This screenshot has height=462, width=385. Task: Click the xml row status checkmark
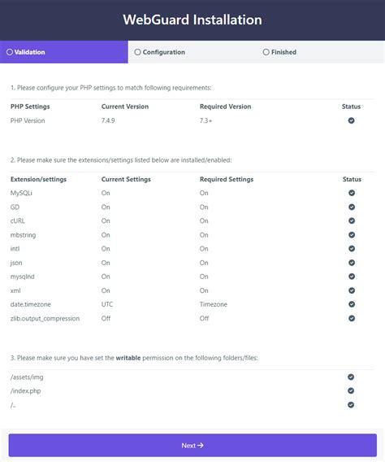tap(352, 290)
